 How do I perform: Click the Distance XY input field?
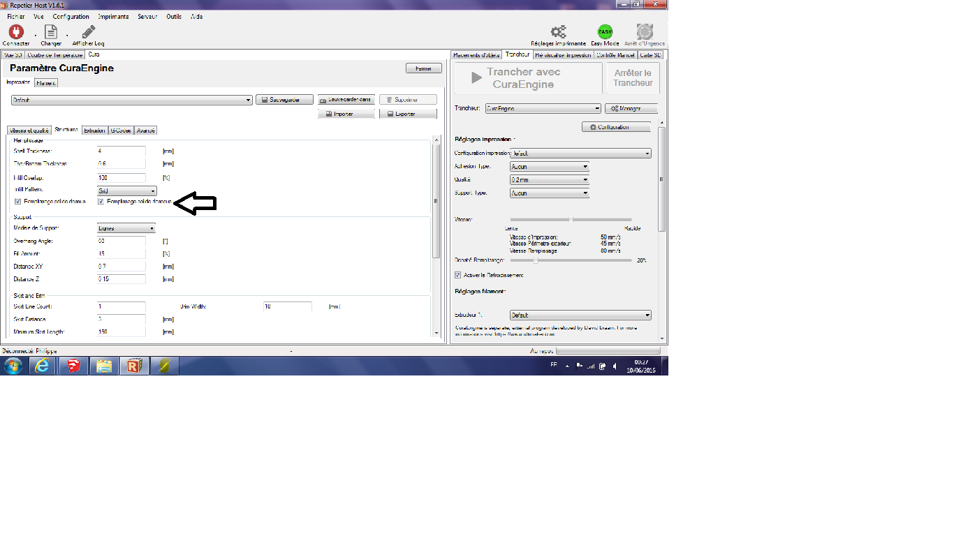click(x=122, y=267)
